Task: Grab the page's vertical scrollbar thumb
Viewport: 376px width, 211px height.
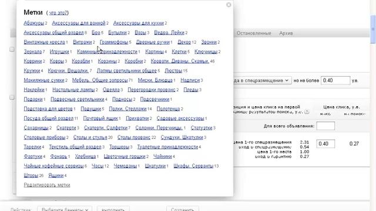Action: (x=373, y=29)
